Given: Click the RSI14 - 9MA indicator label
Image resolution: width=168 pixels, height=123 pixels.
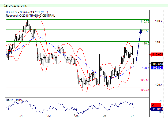Looking at the screenshot, I should [14, 100].
